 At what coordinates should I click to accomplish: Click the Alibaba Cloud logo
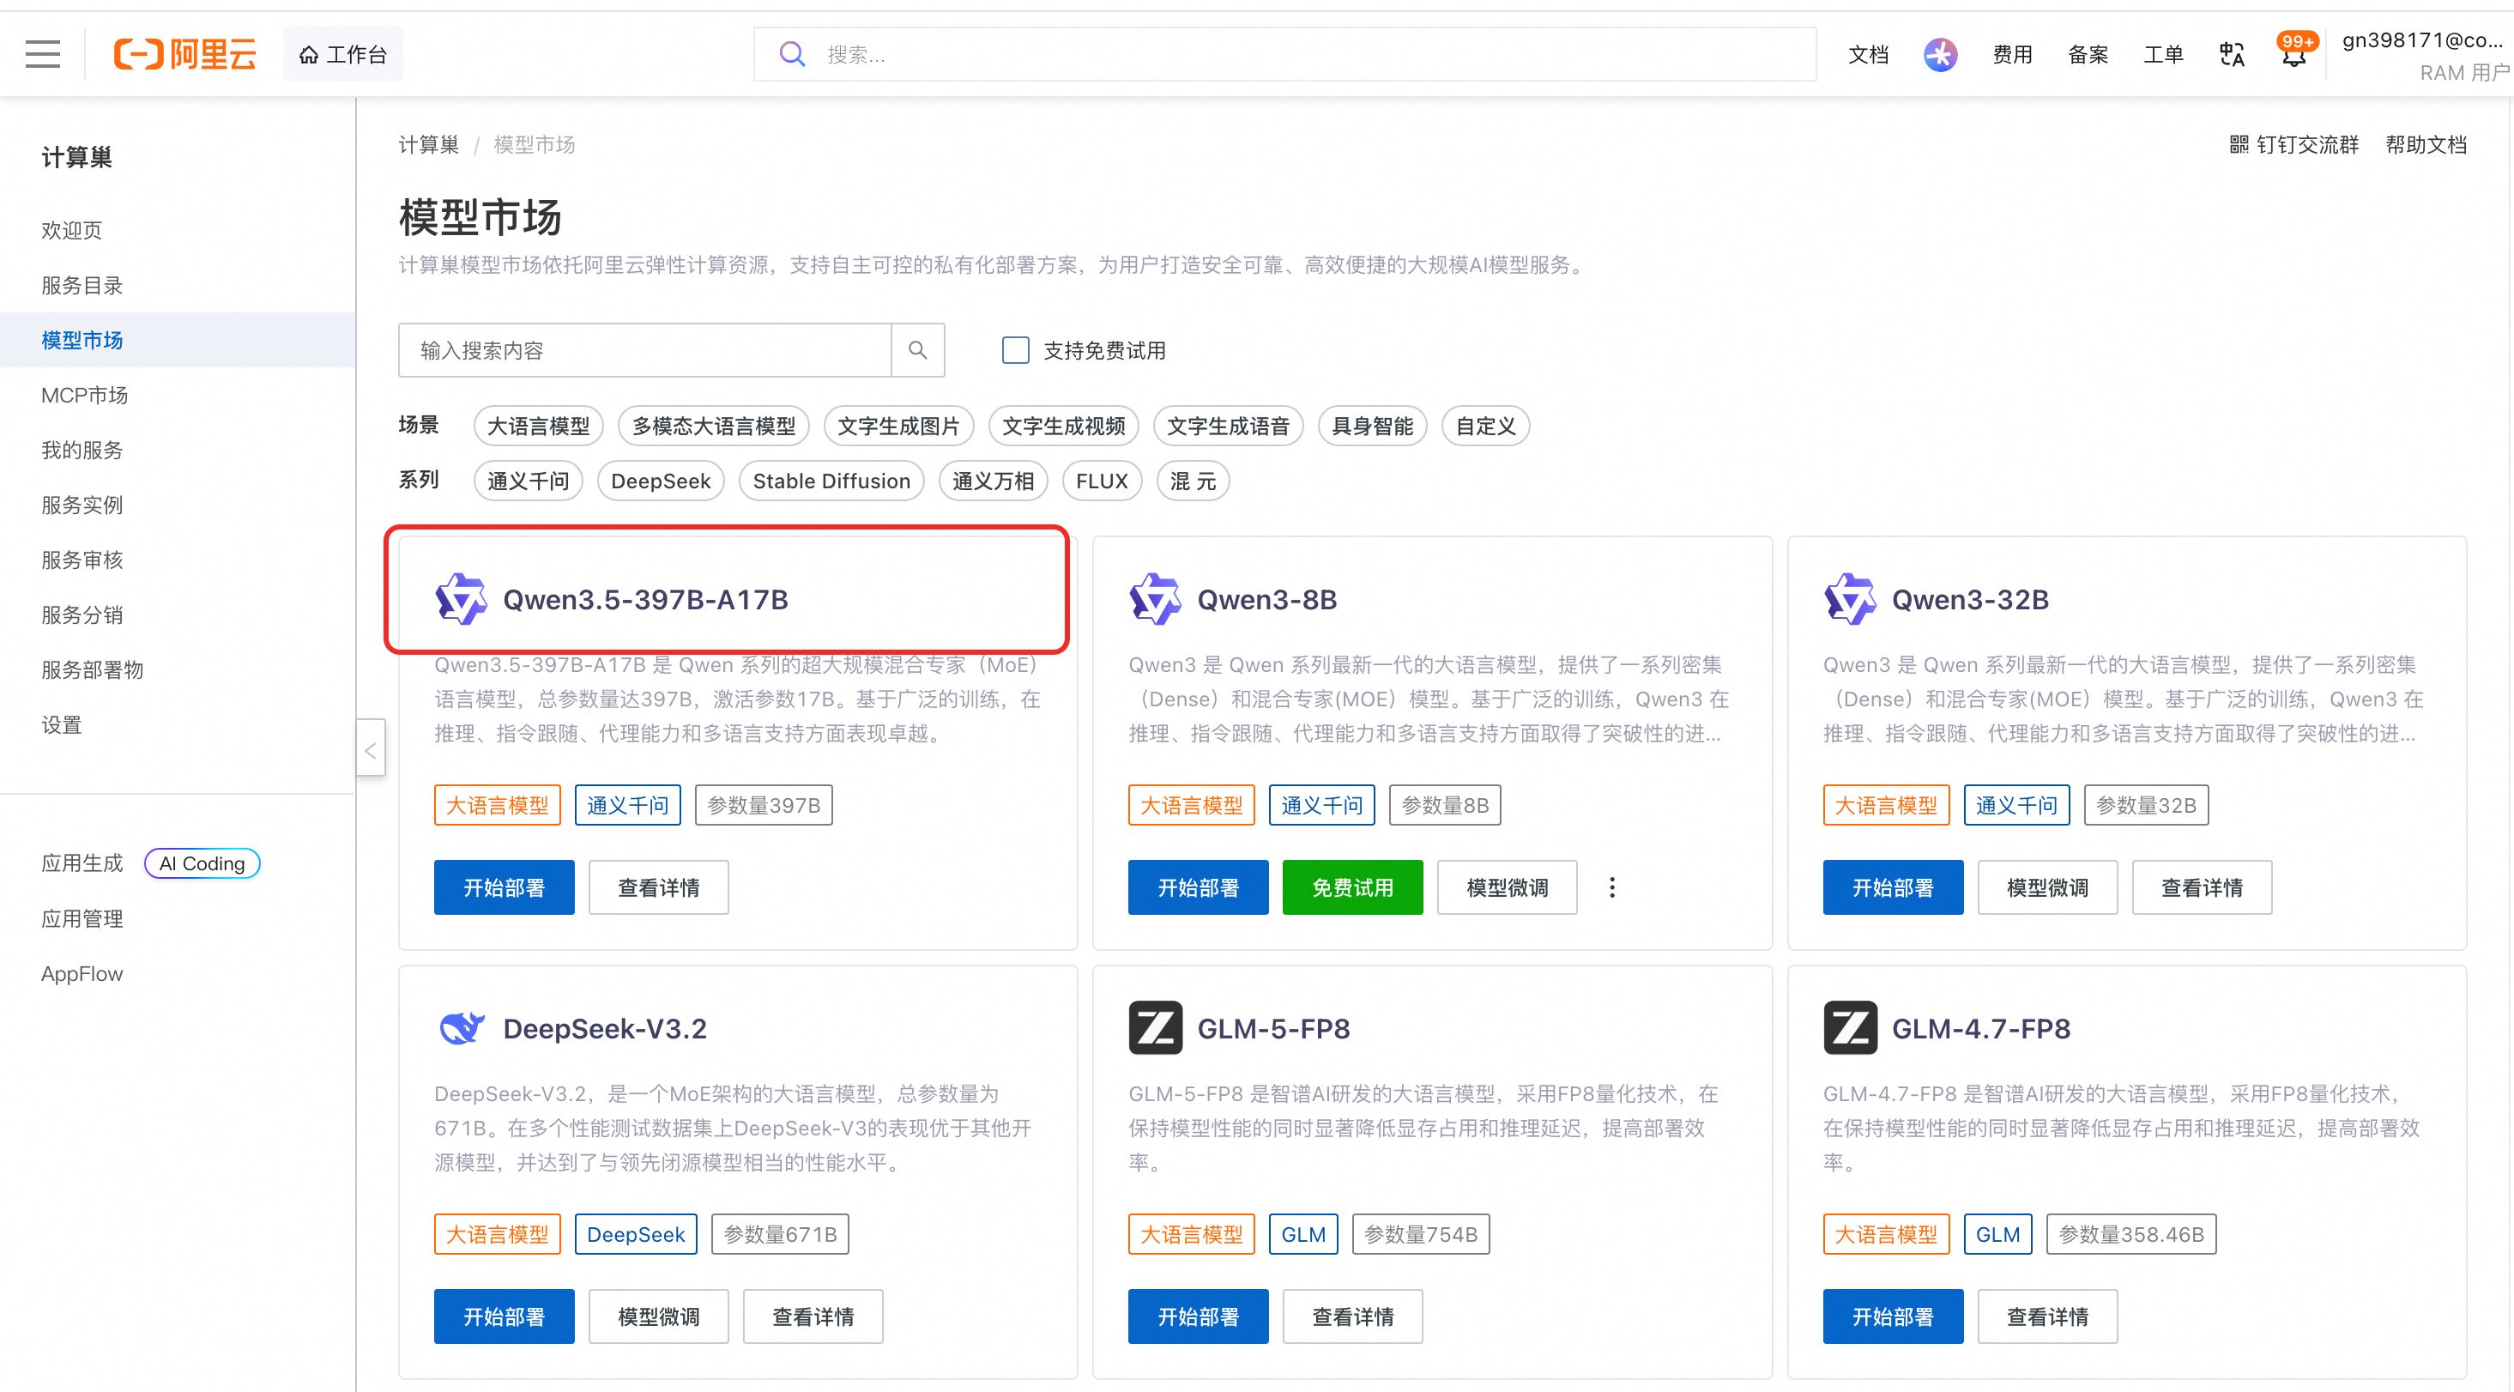[x=185, y=54]
